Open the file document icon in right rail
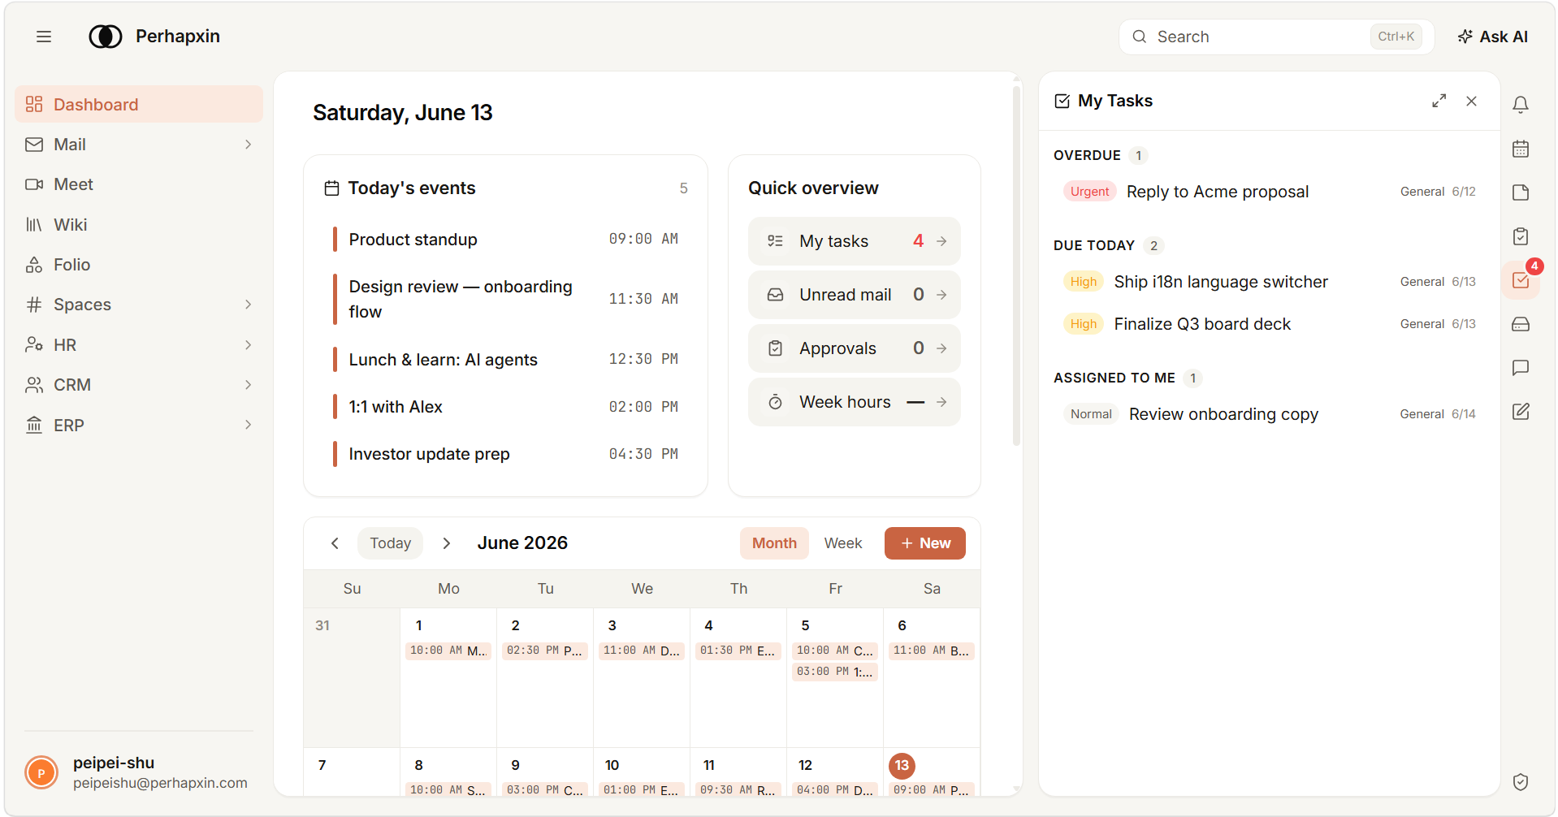This screenshot has height=817, width=1558. coord(1521,192)
